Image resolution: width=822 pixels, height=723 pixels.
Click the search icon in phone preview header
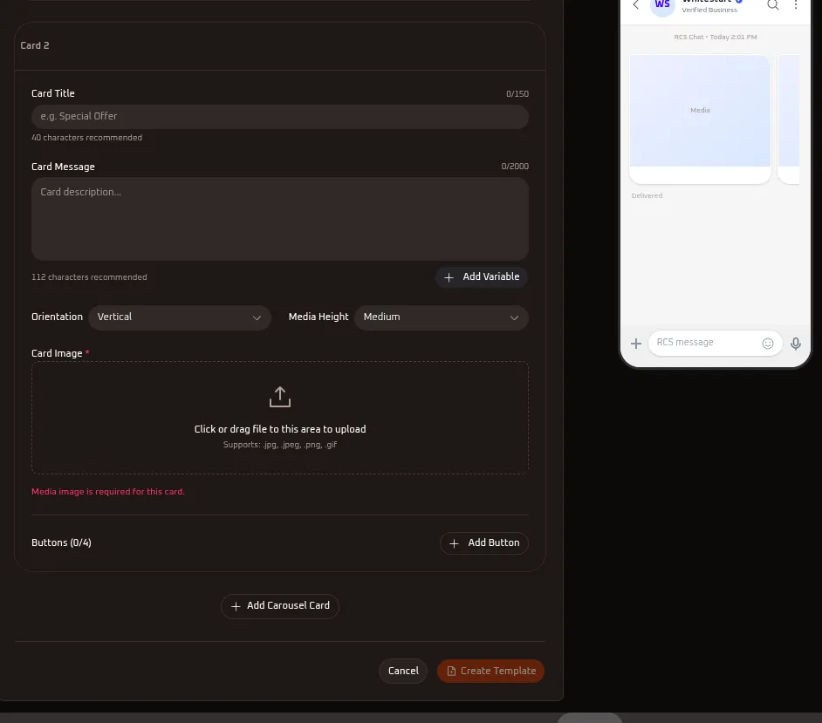773,4
